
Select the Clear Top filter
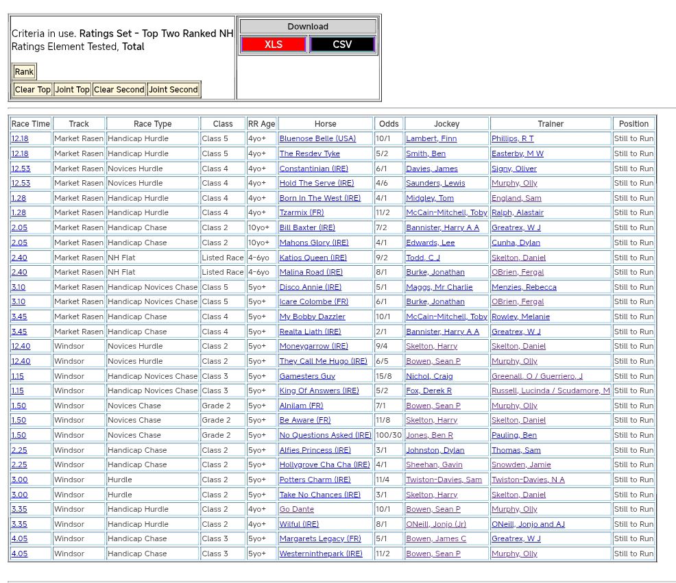pyautogui.click(x=33, y=90)
